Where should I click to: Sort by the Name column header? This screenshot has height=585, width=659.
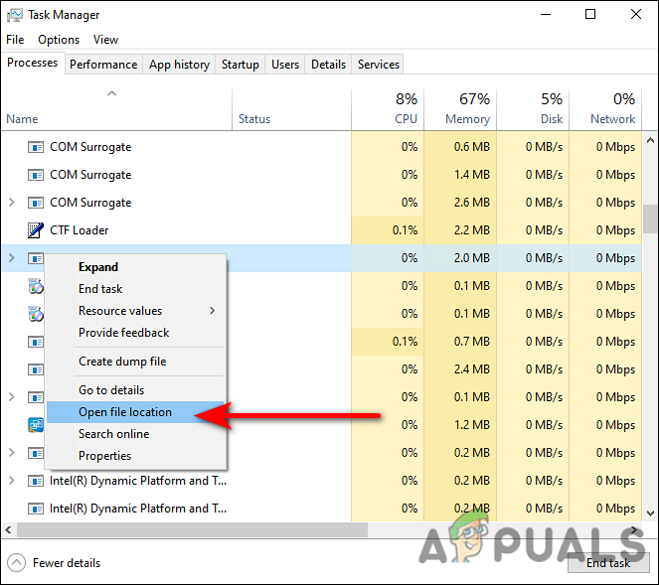coord(116,109)
